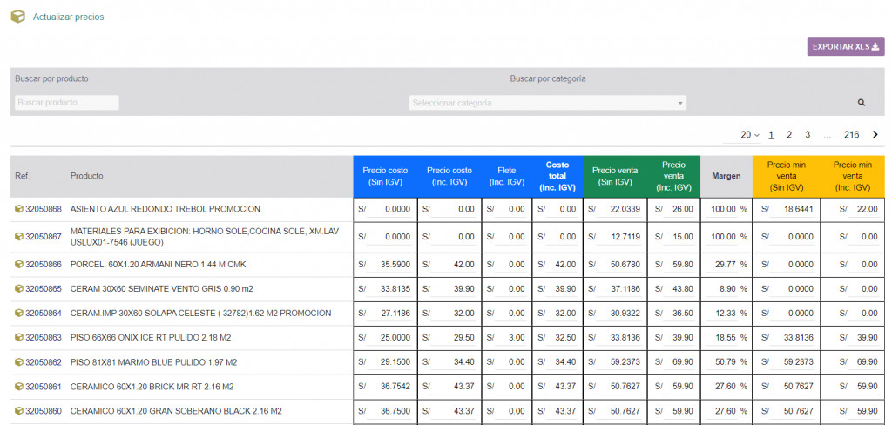Click the Margen column header

(726, 176)
